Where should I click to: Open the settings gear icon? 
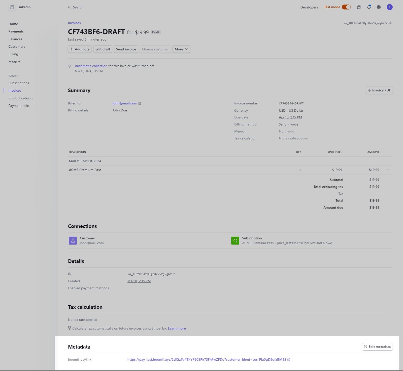click(379, 7)
